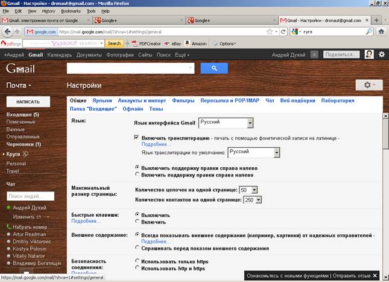The width and height of the screenshot is (389, 282).
Task: Close the Ознакомьтесь с новыми функциями bar
Action: point(375,275)
